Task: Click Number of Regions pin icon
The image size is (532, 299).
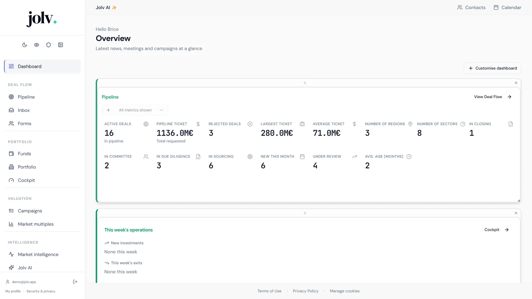Action: point(410,124)
